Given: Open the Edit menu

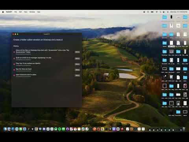Looking at the screenshot, I should [x=20, y=12].
